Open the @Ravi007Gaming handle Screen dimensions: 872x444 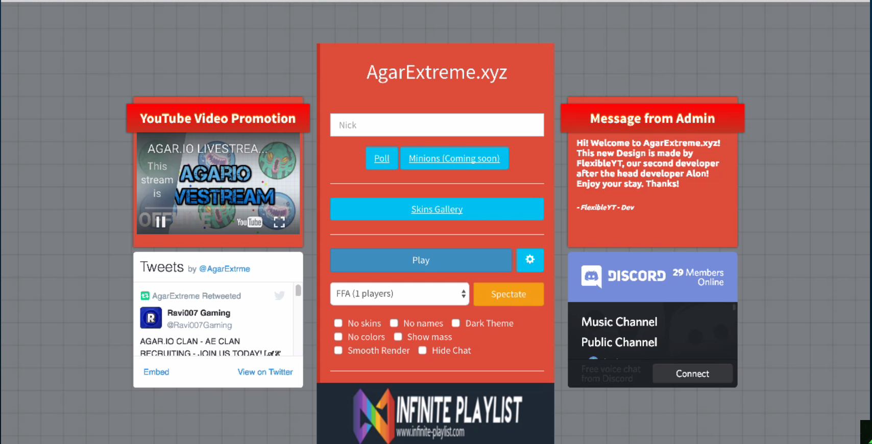[x=200, y=325]
